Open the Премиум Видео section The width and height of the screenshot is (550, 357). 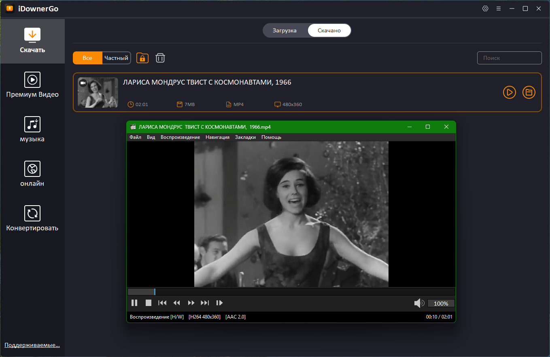point(32,85)
